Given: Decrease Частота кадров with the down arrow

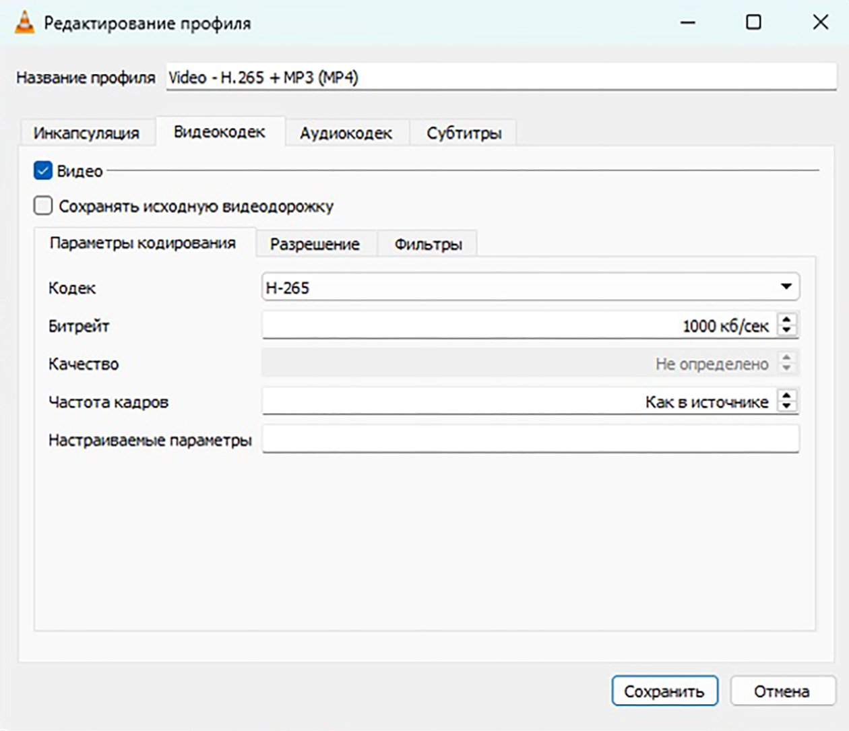Looking at the screenshot, I should [786, 408].
